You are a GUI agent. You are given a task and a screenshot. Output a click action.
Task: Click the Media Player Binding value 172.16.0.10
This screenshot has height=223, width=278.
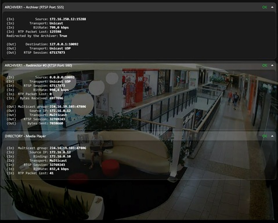pos(60,156)
